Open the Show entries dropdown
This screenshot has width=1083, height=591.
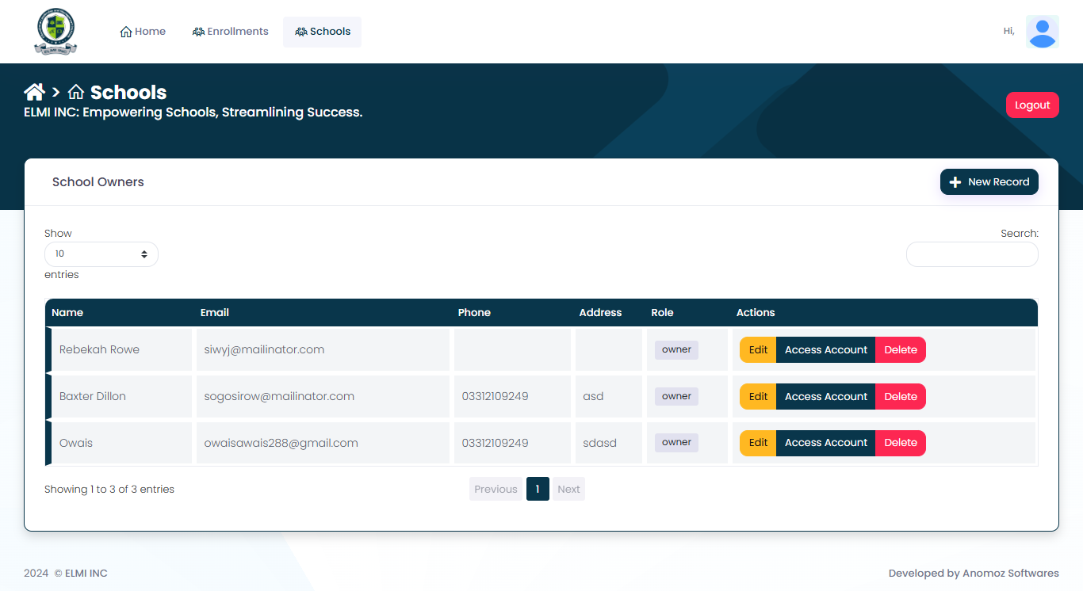[x=101, y=254]
